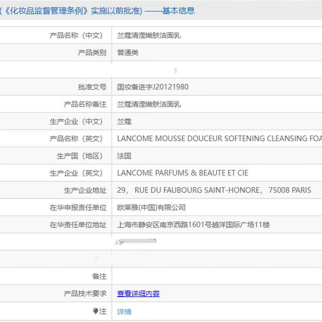Select 兰蔻清滢嫩肤洁面乳 in the 产品名称备注 row

click(x=149, y=104)
